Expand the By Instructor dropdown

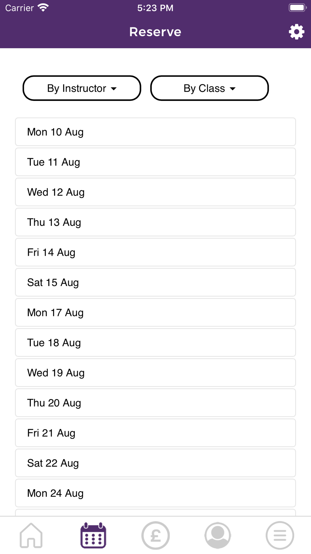(x=82, y=88)
